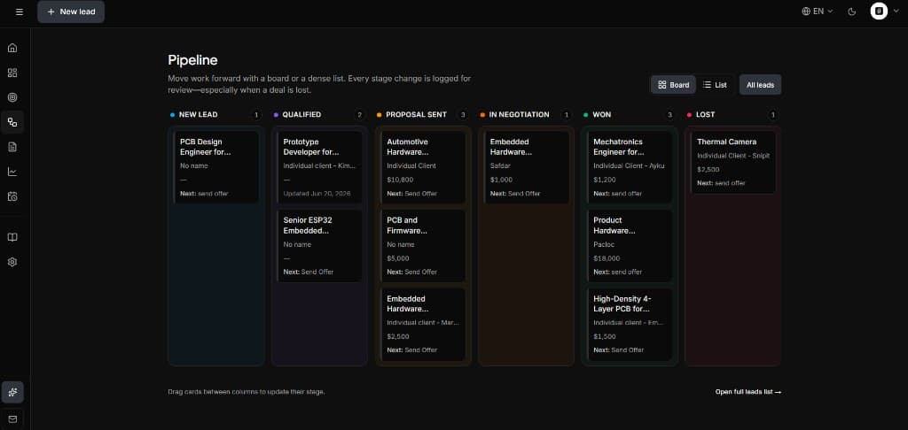Click the Individual Client - Snipit text
Image resolution: width=908 pixels, height=430 pixels.
733,156
